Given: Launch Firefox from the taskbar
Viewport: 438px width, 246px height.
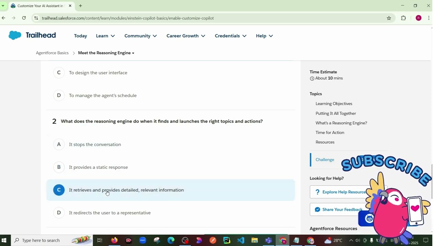Looking at the screenshot, I should [114, 240].
